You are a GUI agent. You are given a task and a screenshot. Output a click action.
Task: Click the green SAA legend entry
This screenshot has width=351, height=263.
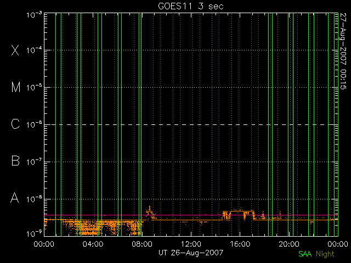305,254
